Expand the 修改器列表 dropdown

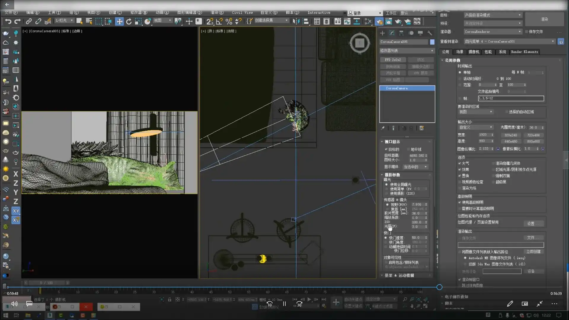click(x=407, y=51)
